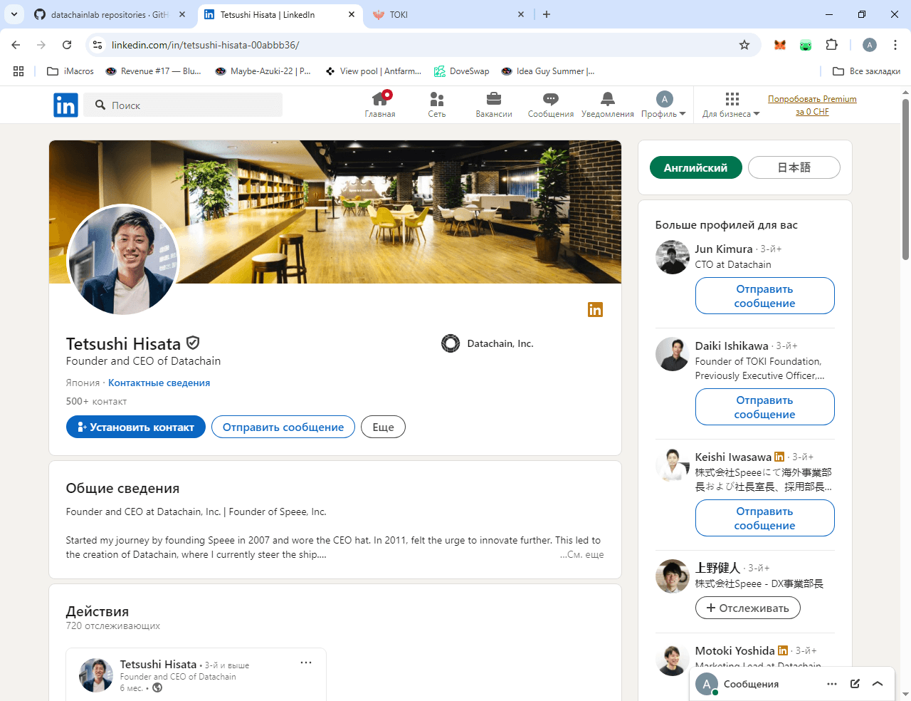Switch to the TOKI browser tab
911x701 pixels.
coord(450,14)
